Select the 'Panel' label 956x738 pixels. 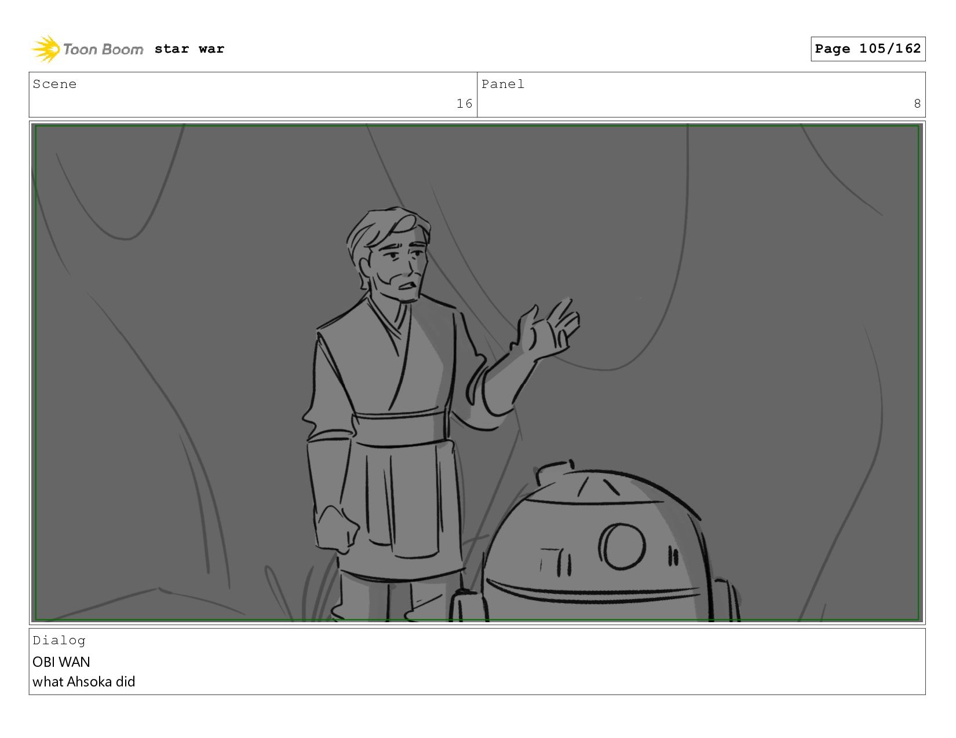[503, 84]
